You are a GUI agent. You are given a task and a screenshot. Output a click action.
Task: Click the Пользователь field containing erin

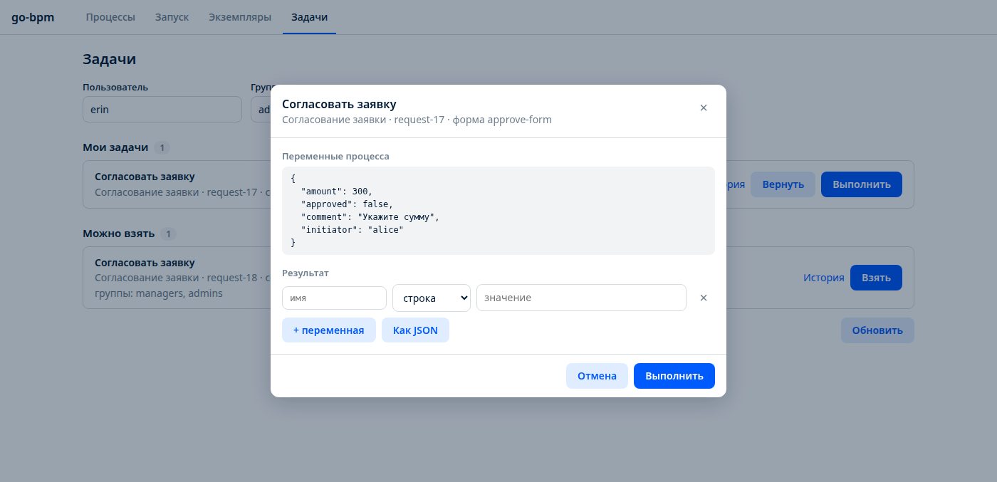tap(162, 110)
